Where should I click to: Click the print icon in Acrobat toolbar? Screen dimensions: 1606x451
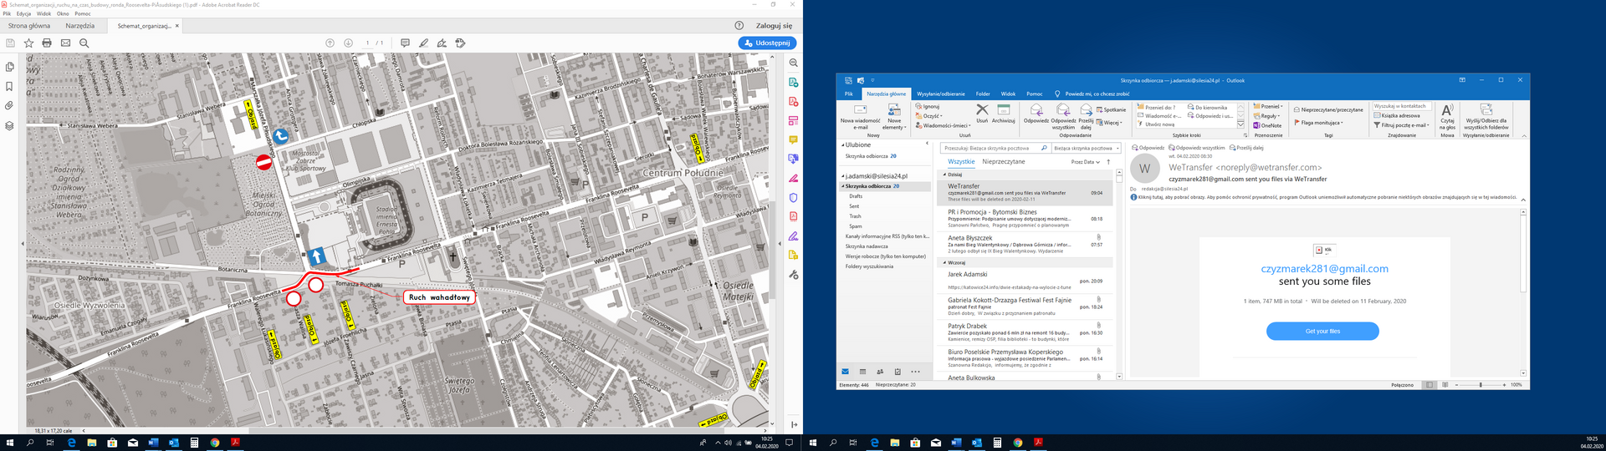pos(47,43)
